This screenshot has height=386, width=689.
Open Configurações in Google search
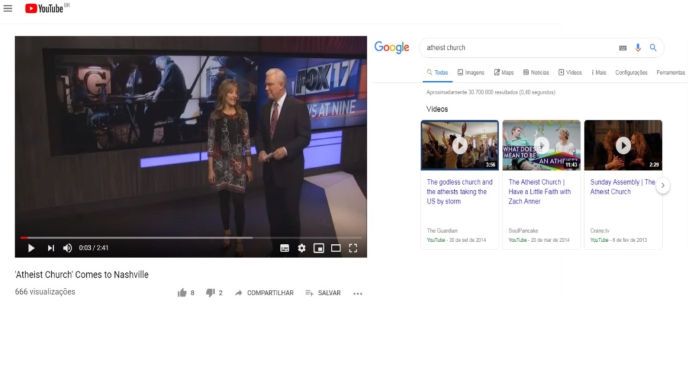pyautogui.click(x=631, y=73)
